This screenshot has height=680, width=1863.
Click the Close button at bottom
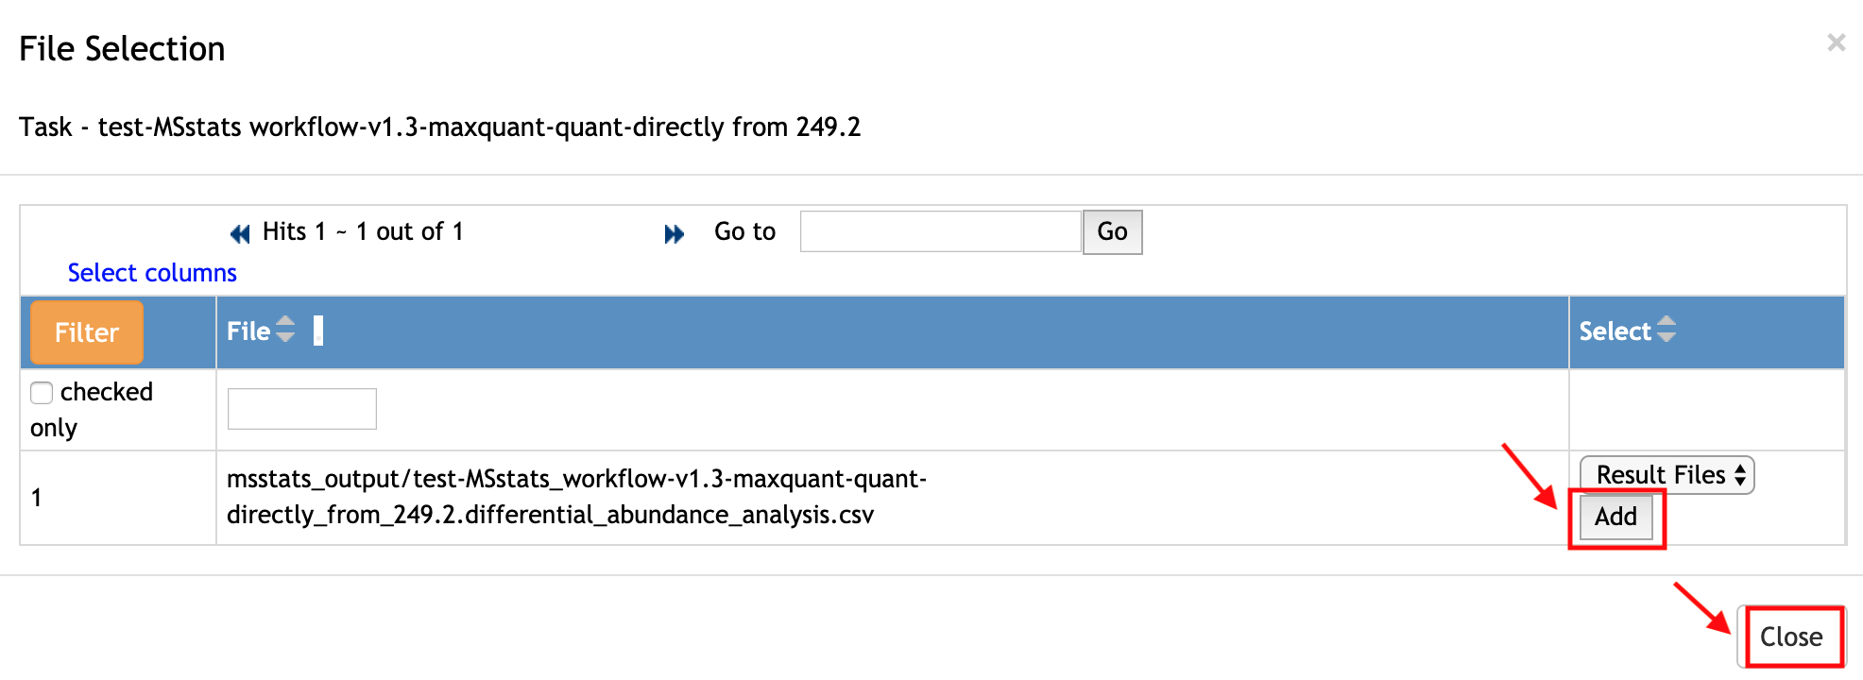click(x=1790, y=637)
